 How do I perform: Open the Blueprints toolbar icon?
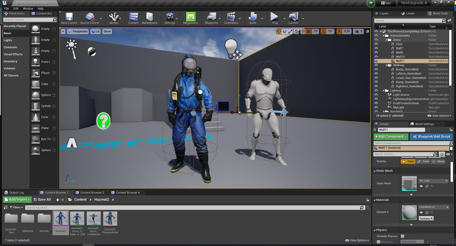[212, 18]
